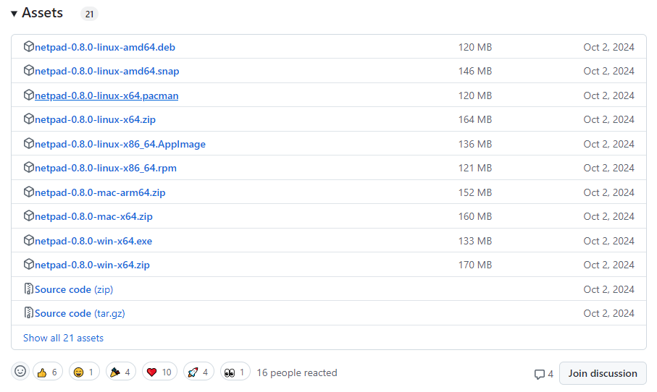The height and width of the screenshot is (392, 657).
Task: Download Source code (zip)
Action: coord(74,289)
